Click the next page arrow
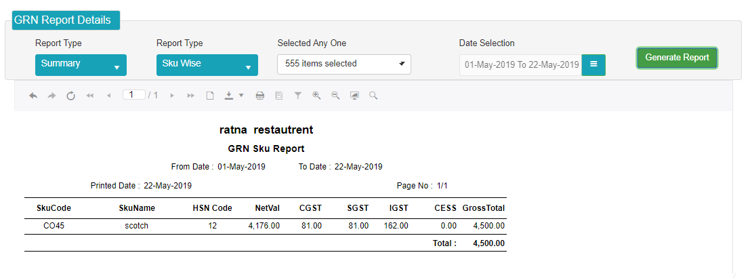752x278 pixels. click(171, 96)
